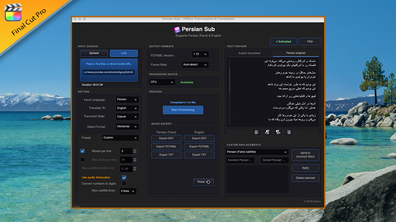Set left-to-right paragraph direction
This screenshot has width=396, height=222.
267,132
